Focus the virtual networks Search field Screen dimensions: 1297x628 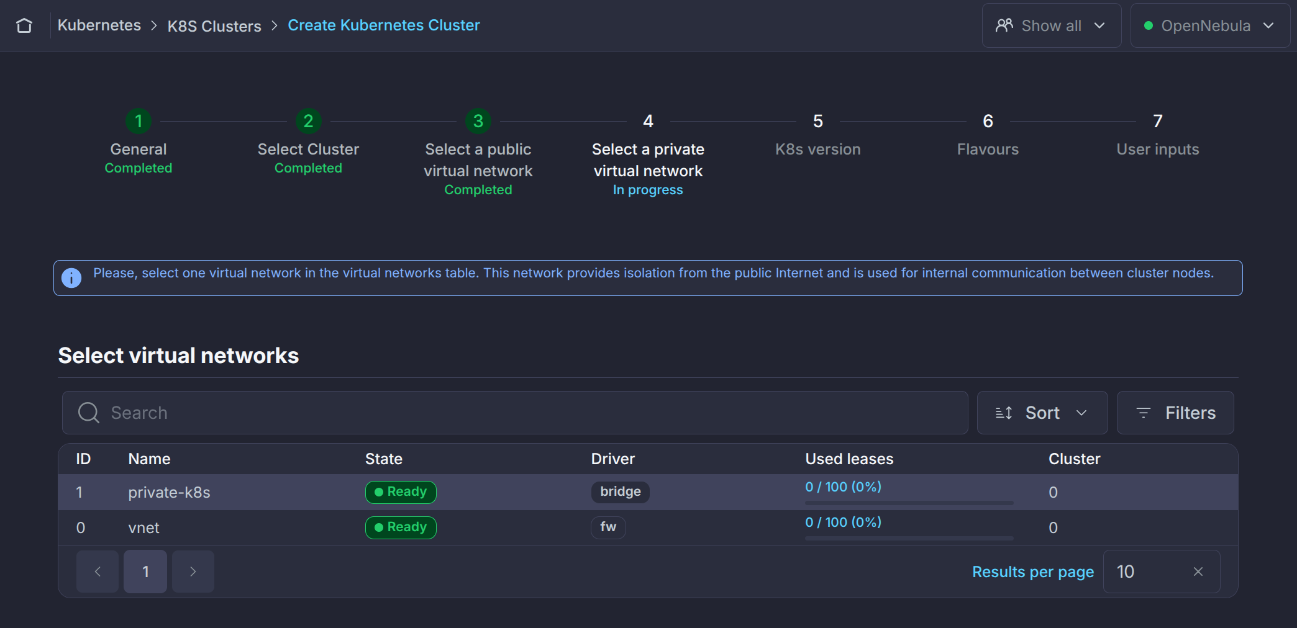pyautogui.click(x=515, y=413)
